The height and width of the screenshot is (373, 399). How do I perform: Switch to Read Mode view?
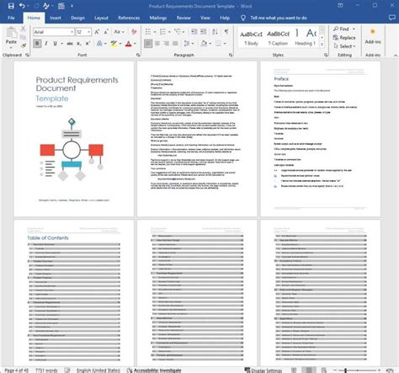294,370
